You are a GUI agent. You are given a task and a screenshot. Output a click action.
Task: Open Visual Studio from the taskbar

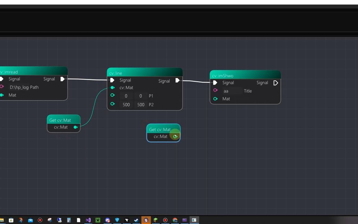pos(88,220)
